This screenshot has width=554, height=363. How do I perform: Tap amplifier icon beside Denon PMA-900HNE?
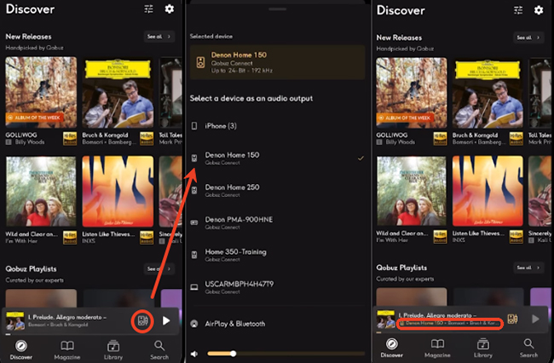pos(194,222)
